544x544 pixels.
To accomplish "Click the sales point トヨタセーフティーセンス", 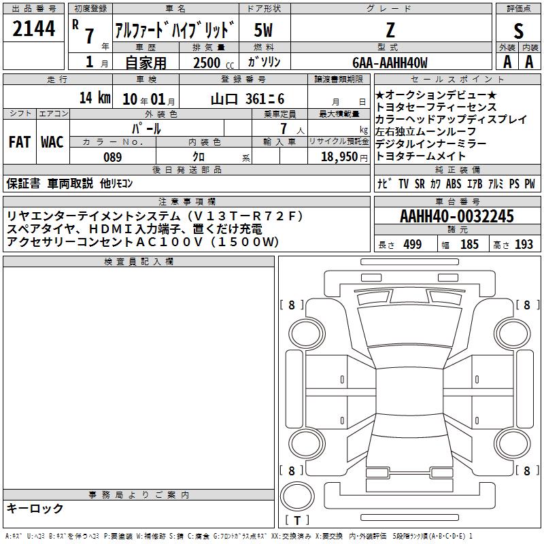I will pyautogui.click(x=436, y=107).
